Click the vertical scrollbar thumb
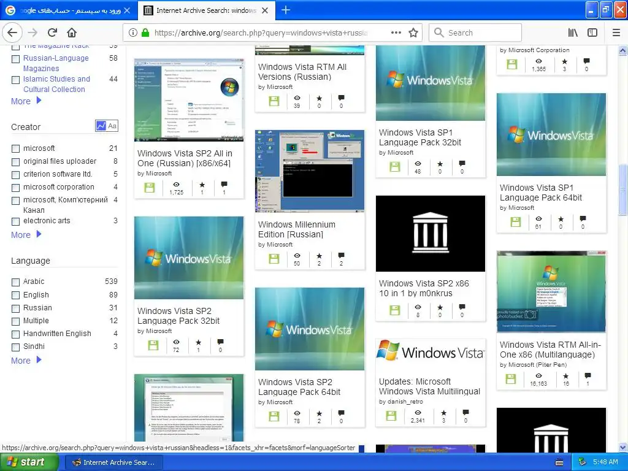 point(623,190)
